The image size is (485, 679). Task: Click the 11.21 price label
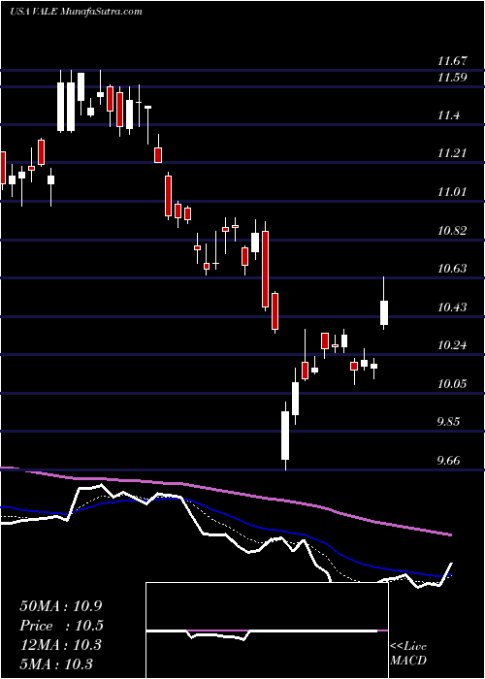(452, 153)
